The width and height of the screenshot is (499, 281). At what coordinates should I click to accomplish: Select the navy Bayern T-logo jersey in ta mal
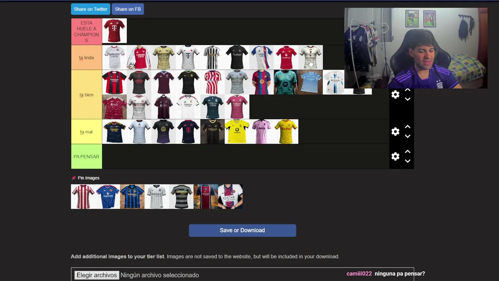(188, 132)
